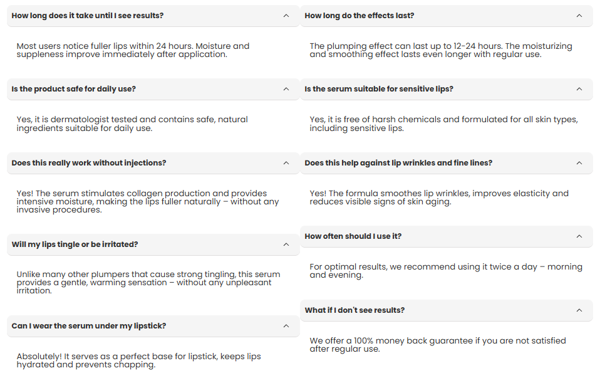Collapse 'How long do the effects last?' header
The image size is (600, 378).
[x=359, y=16]
